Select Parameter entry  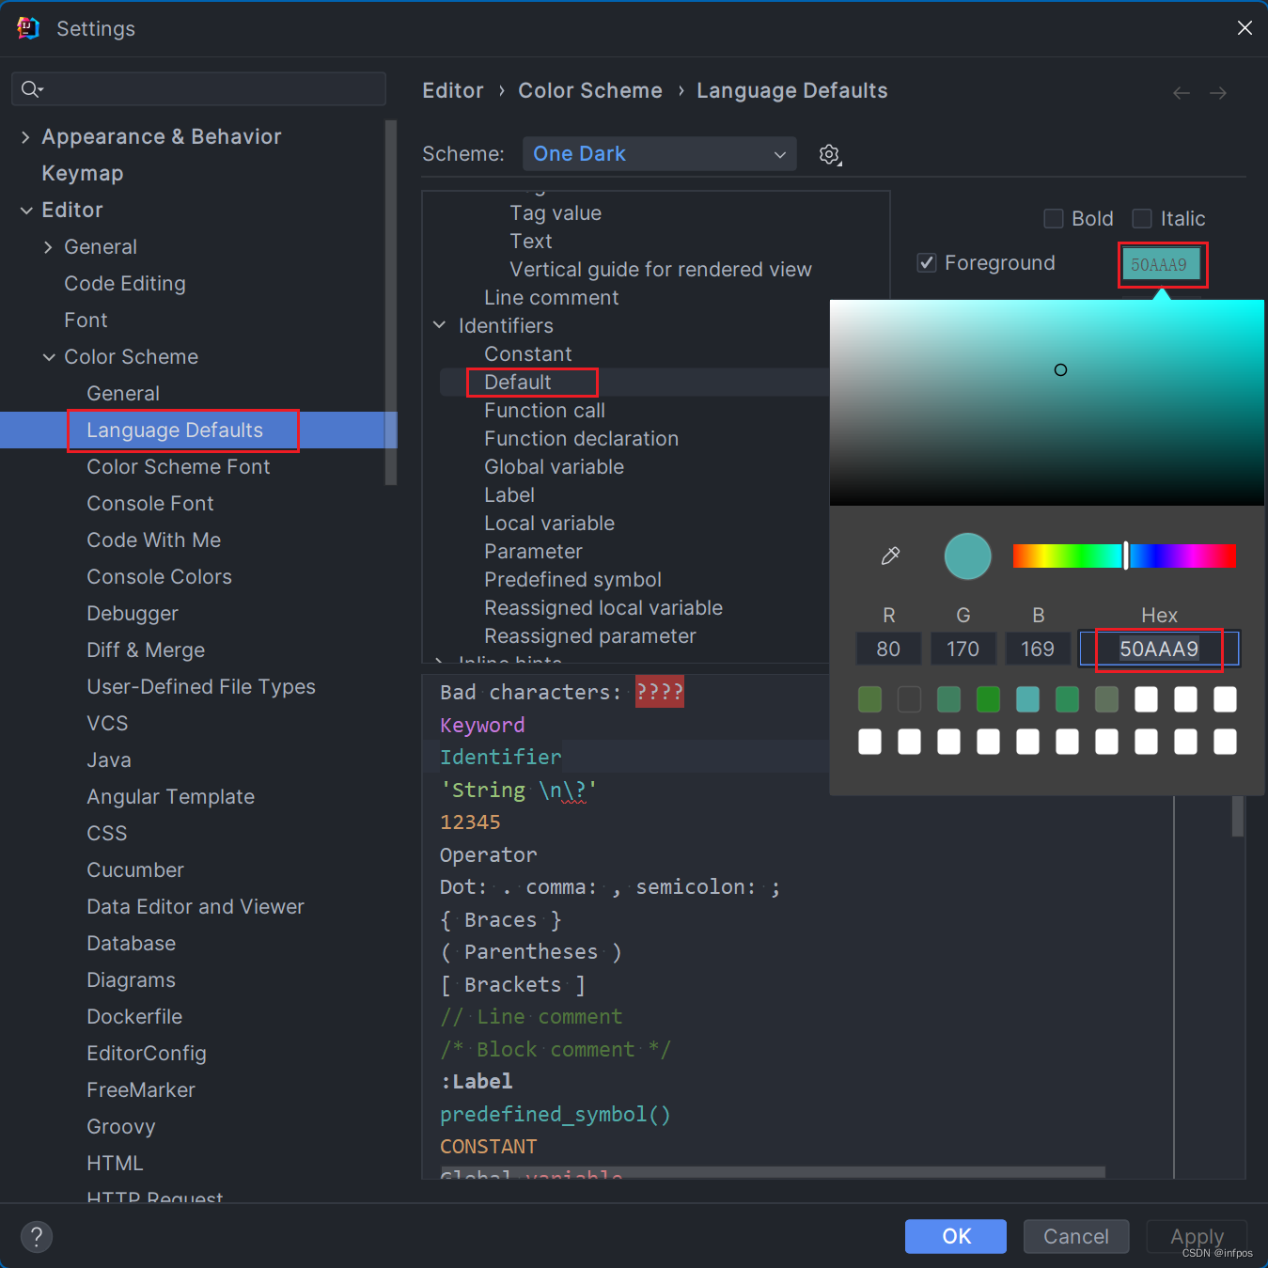(x=534, y=552)
